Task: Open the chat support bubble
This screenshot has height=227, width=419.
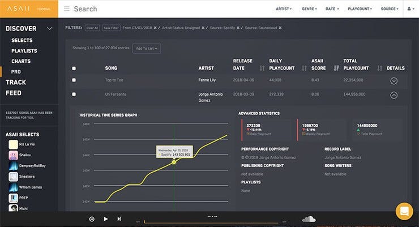Action: pos(404,211)
